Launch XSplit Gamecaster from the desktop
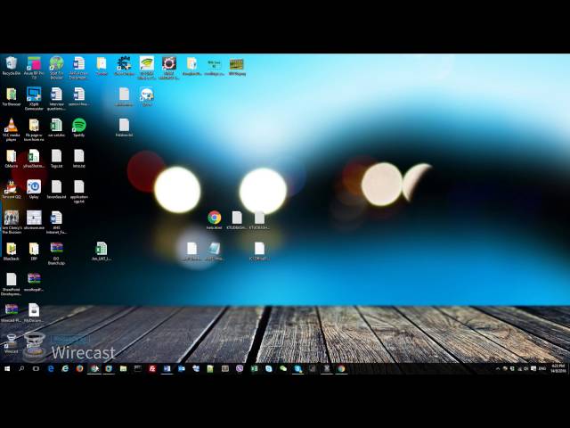570x428 pixels. [34, 95]
